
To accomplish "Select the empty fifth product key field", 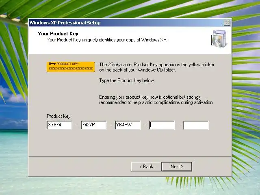I will pyautogui.click(x=196, y=125).
